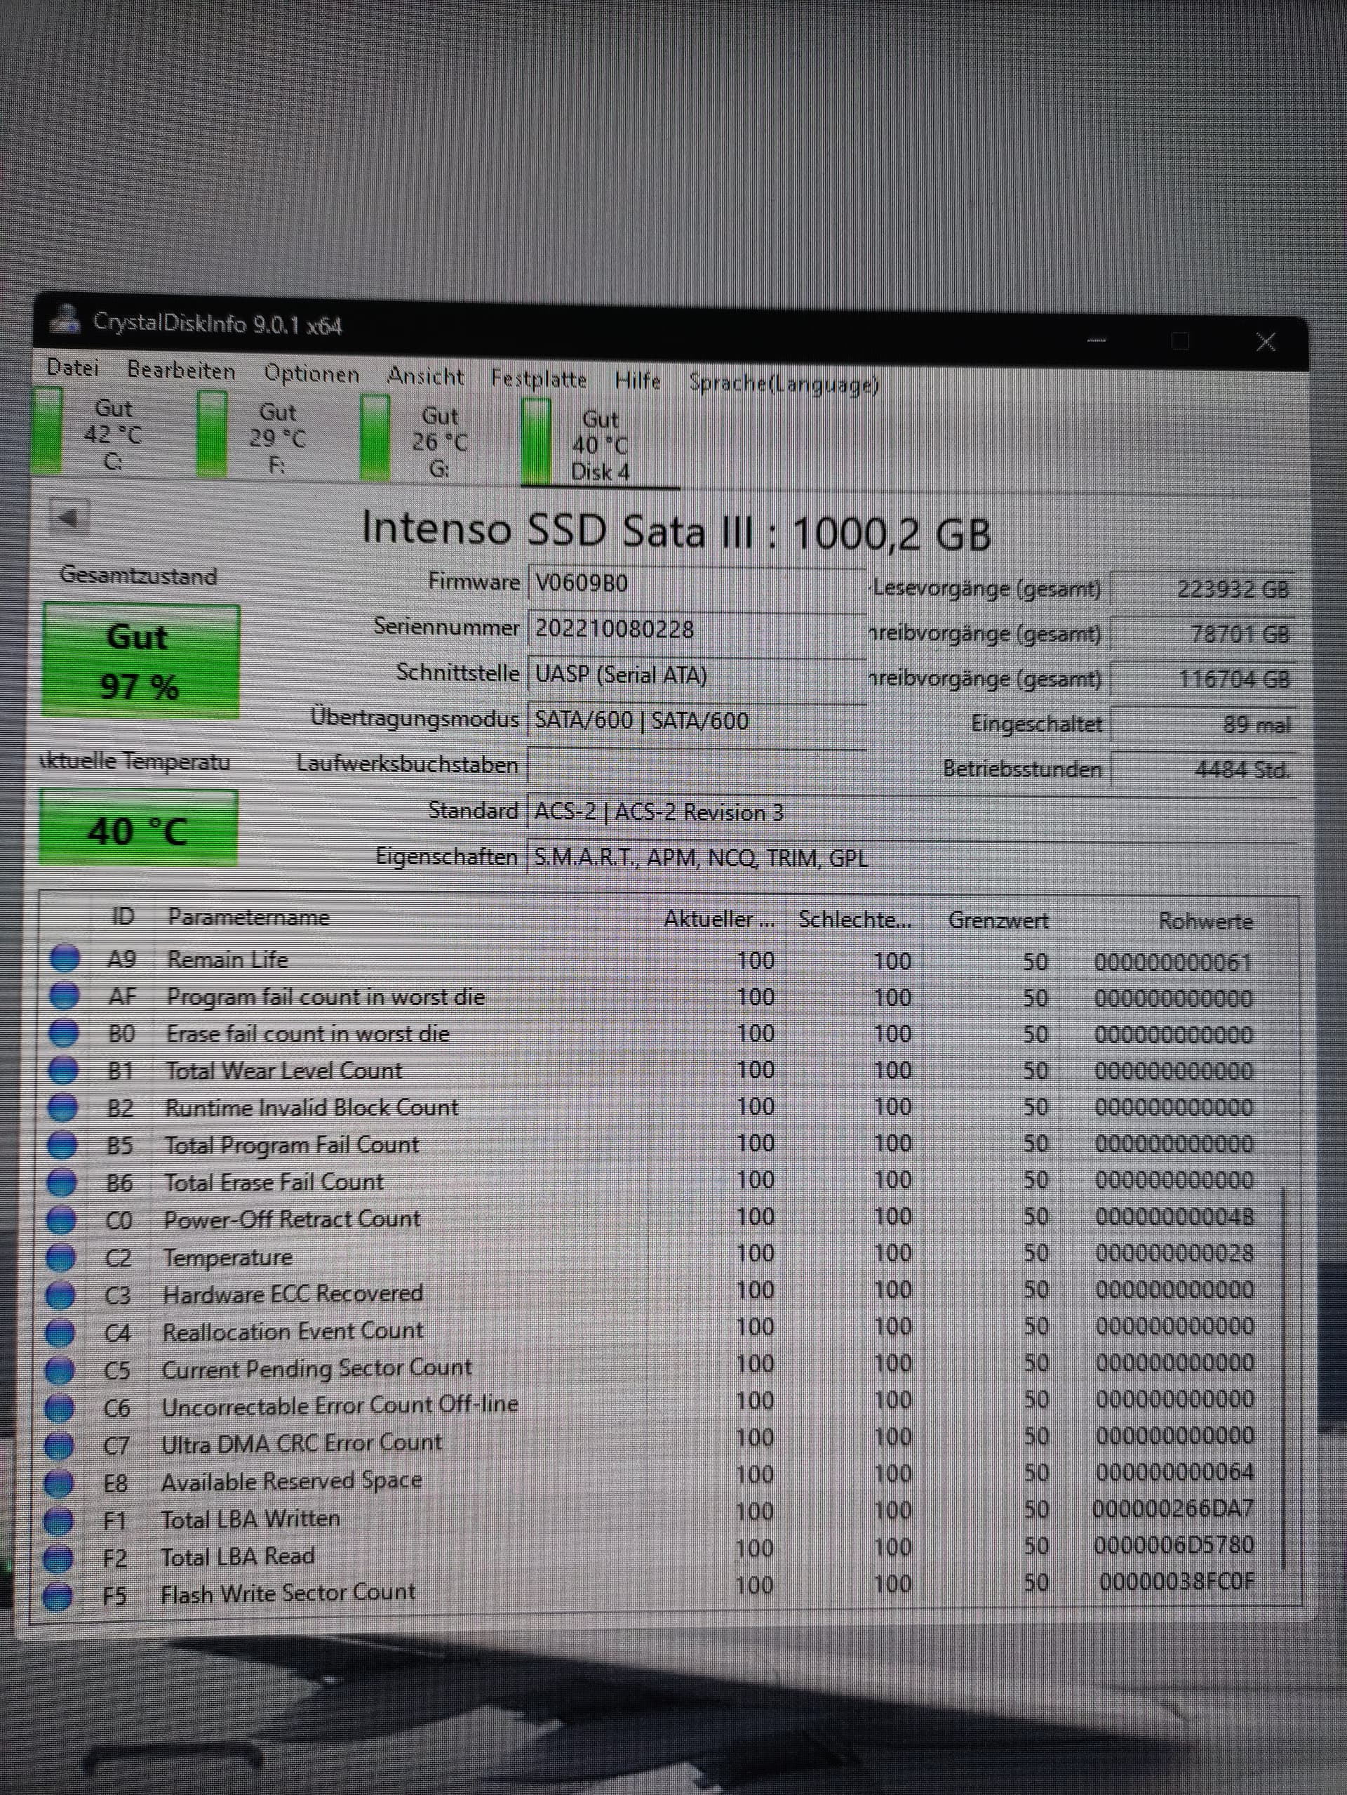Click the Übertragungsmodus field SATA/600
Screen dimensions: 1347x1795
696,720
